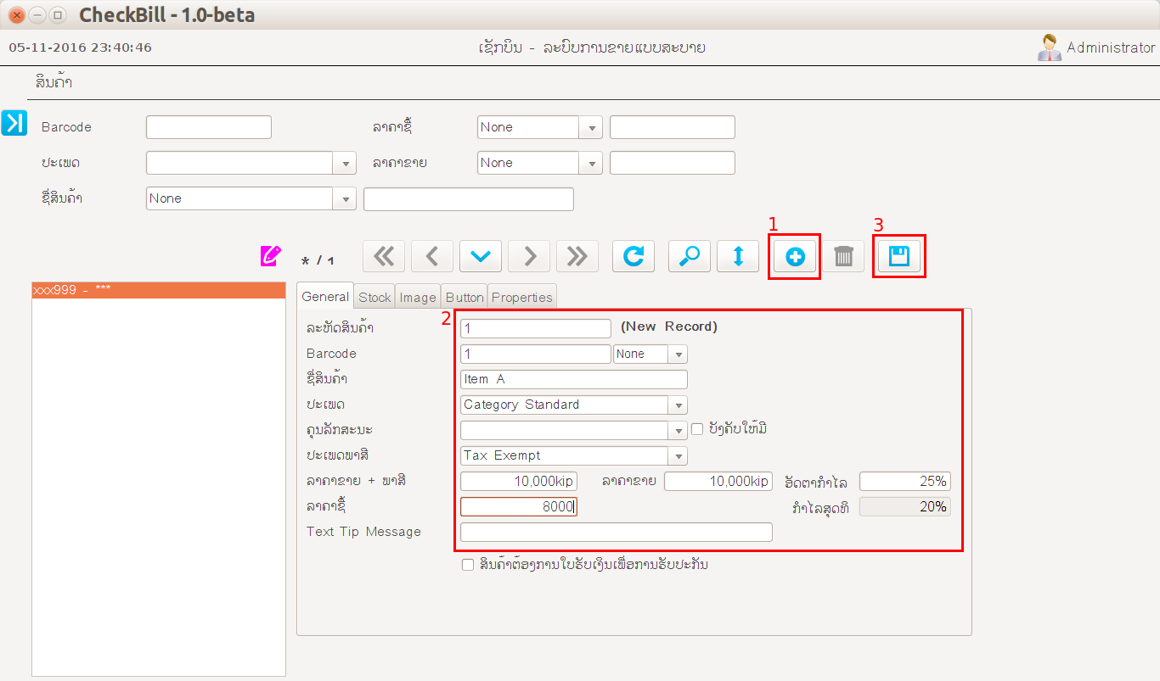Click the pink edit pencil icon
The width and height of the screenshot is (1160, 681).
270,255
